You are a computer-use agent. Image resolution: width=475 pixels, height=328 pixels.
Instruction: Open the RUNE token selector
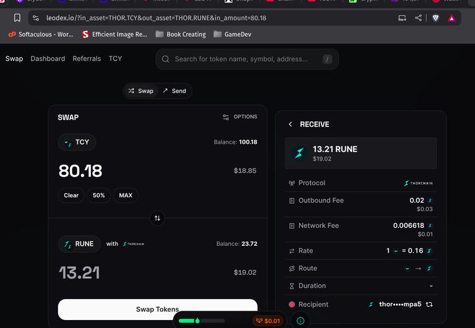(x=79, y=244)
